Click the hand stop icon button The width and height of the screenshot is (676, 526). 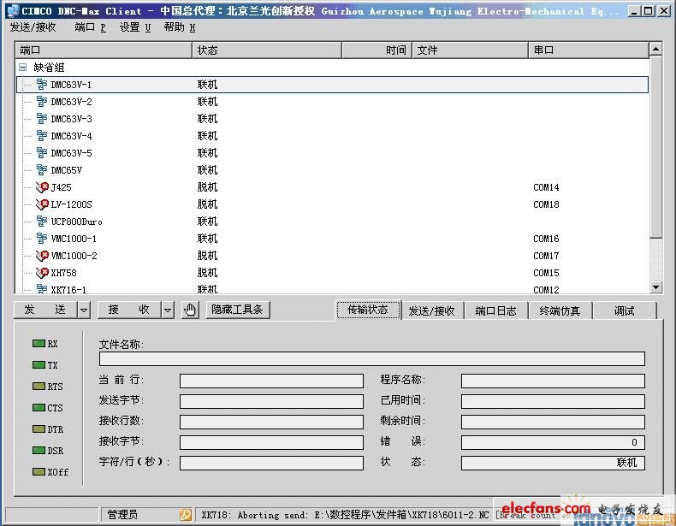pos(190,310)
